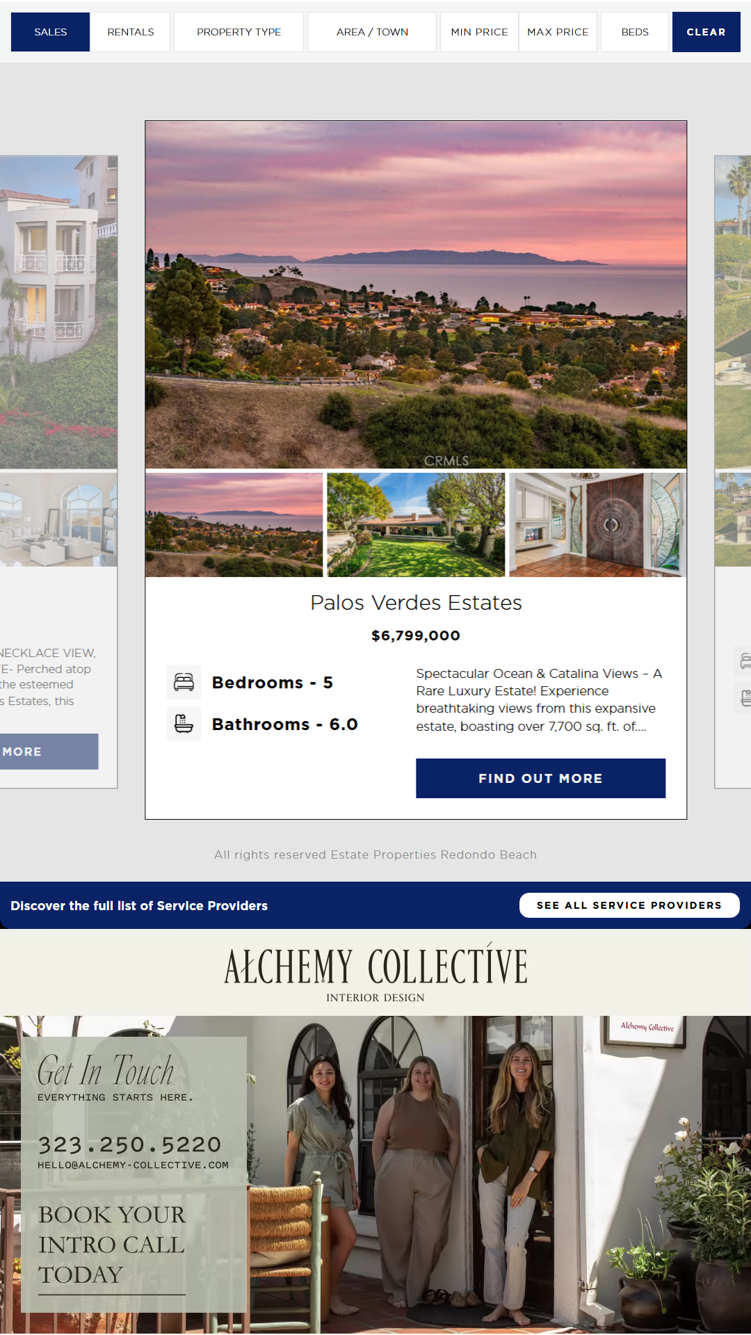The height and width of the screenshot is (1335, 751).
Task: Switch to RENTALS listings
Action: point(131,32)
